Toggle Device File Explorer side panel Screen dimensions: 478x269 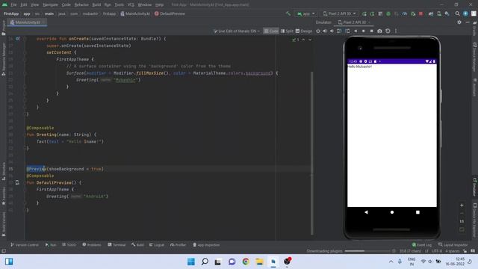475,220
